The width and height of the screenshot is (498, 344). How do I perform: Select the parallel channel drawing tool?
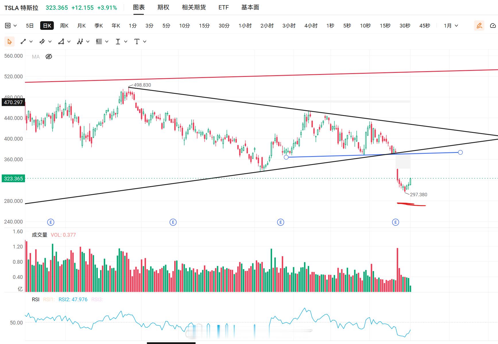pos(42,42)
